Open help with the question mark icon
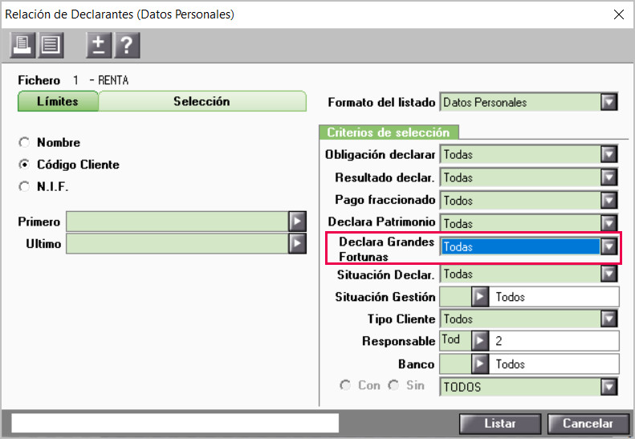Screen dimensions: 635x439 coord(127,45)
